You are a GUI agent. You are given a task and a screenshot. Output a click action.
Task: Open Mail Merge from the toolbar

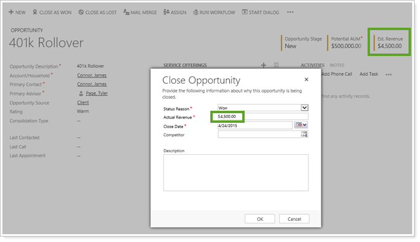(x=140, y=12)
